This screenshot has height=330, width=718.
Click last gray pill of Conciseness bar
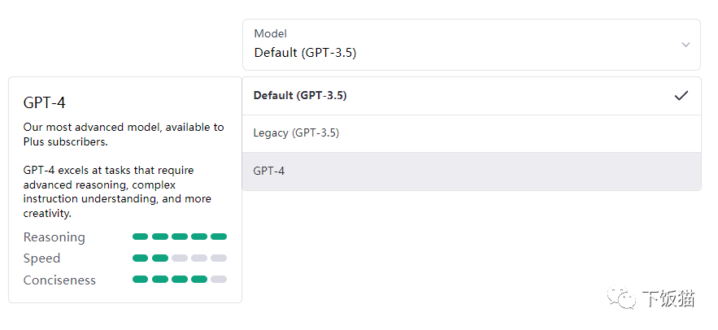[x=219, y=279]
